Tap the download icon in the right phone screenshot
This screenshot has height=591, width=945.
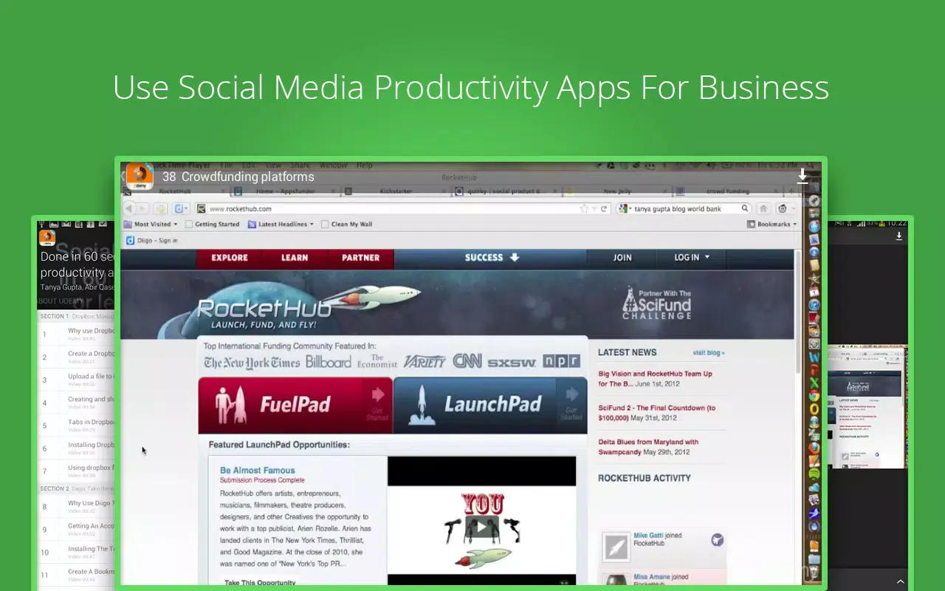tap(899, 236)
